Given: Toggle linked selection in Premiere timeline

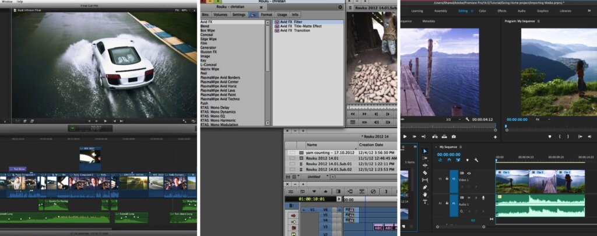Looking at the screenshot, I should click(458, 160).
